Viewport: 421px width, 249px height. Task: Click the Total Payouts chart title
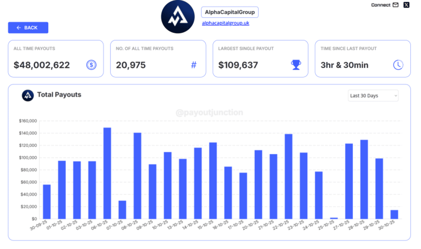[59, 95]
